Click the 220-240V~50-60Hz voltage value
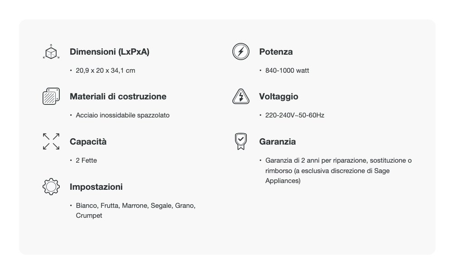 295,115
